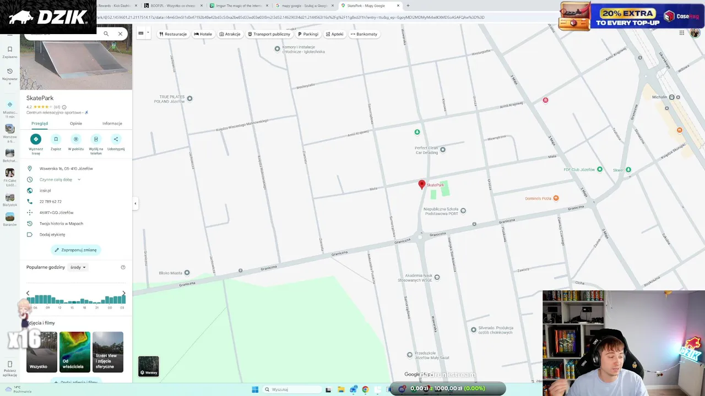
Task: Open Street View i zdjęcia sferyczne thumbnail
Action: point(108,352)
